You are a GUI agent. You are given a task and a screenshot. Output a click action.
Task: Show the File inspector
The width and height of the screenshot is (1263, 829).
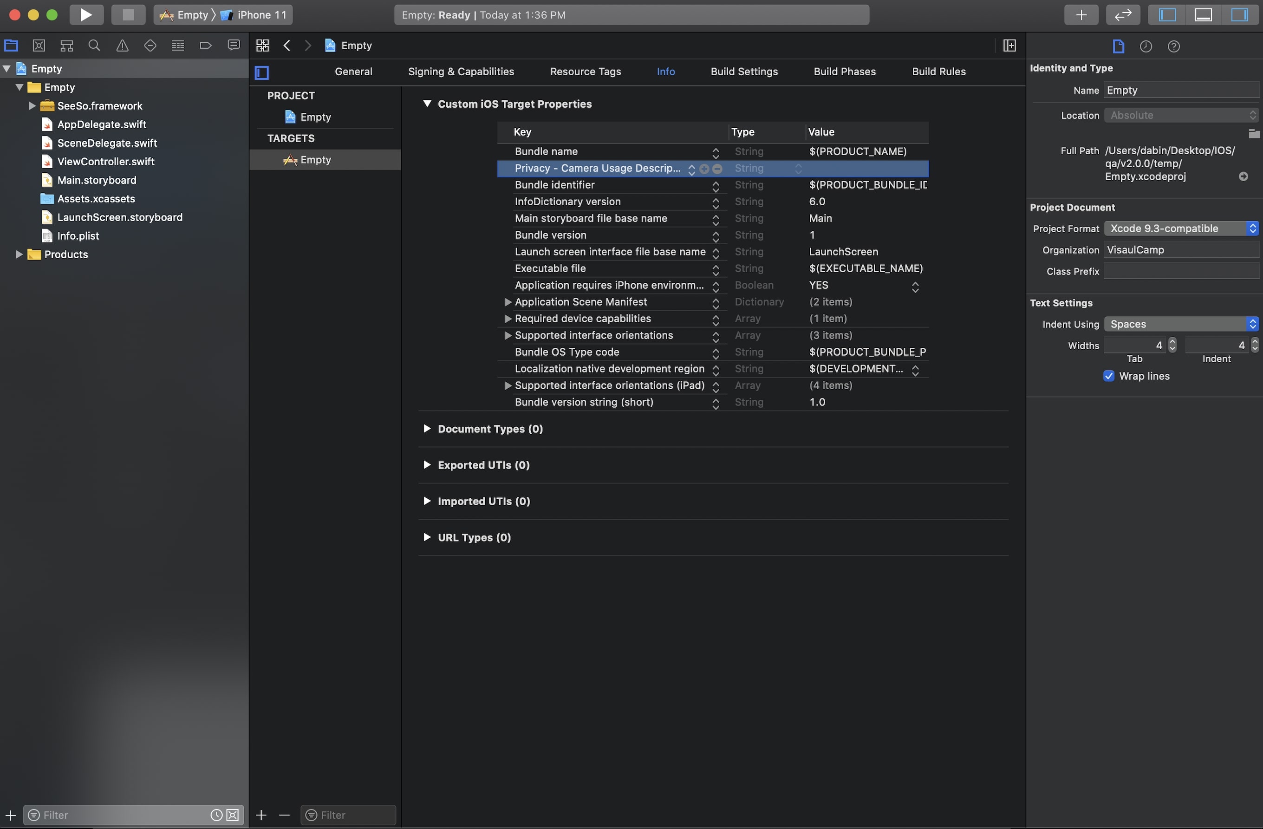pyautogui.click(x=1118, y=47)
